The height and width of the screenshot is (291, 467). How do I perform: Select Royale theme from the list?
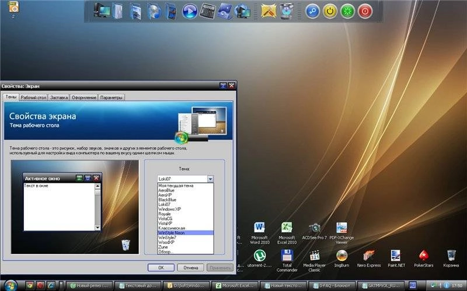tap(185, 214)
